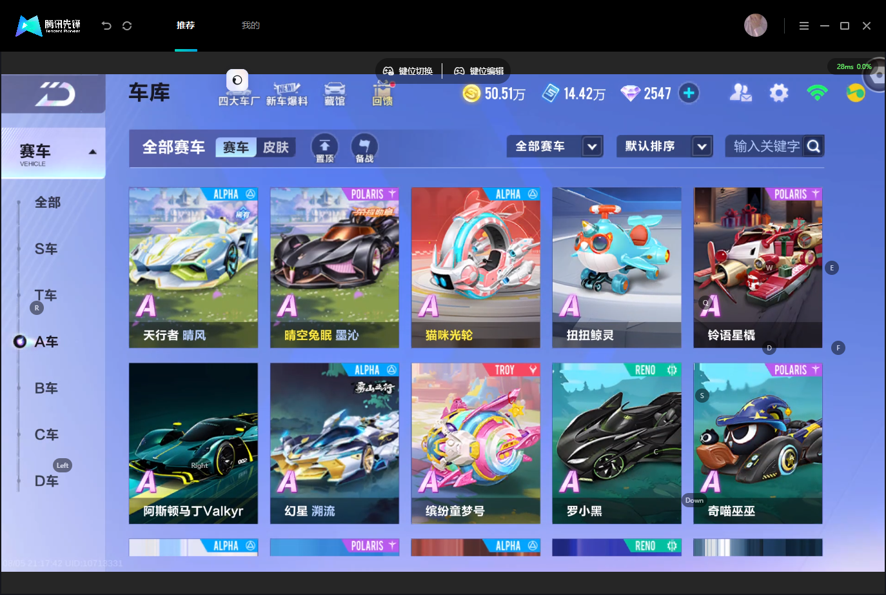Switch to the 推荐 tab
Viewport: 886px width, 595px height.
pyautogui.click(x=186, y=25)
